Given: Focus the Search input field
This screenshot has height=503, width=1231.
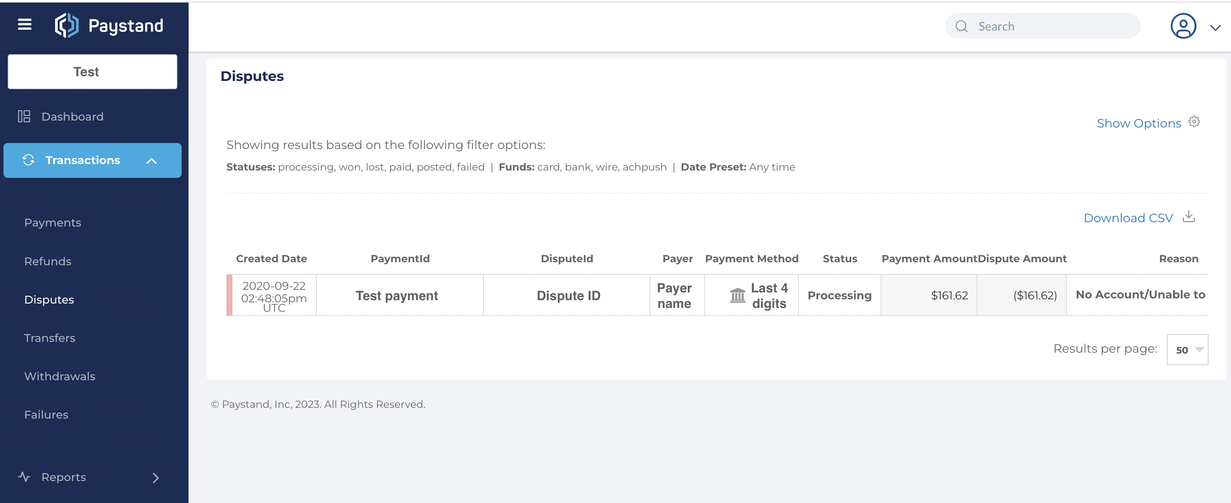Looking at the screenshot, I should click(x=1043, y=26).
